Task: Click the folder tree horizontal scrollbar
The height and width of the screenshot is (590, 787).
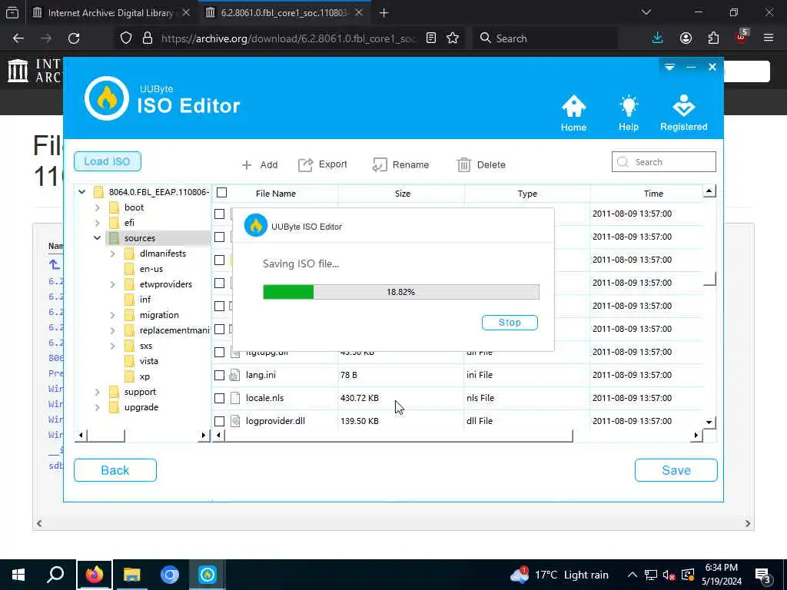Action: pyautogui.click(x=106, y=436)
